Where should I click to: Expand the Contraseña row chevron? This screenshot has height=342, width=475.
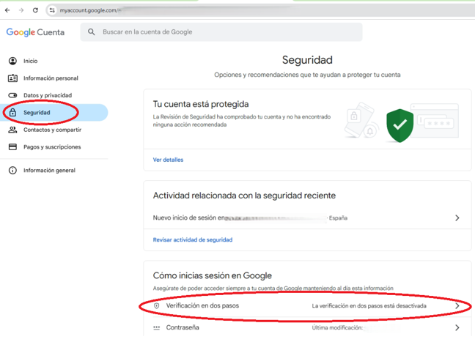[457, 328]
